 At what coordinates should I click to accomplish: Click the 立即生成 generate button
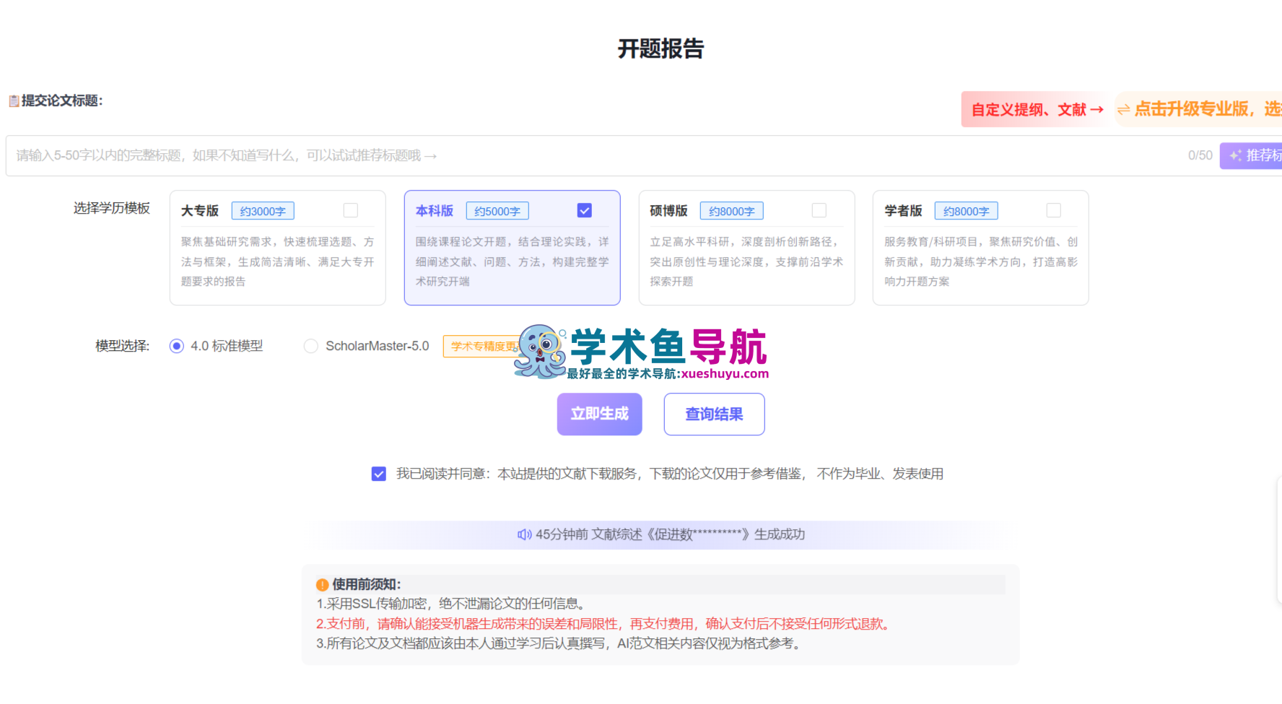point(599,414)
